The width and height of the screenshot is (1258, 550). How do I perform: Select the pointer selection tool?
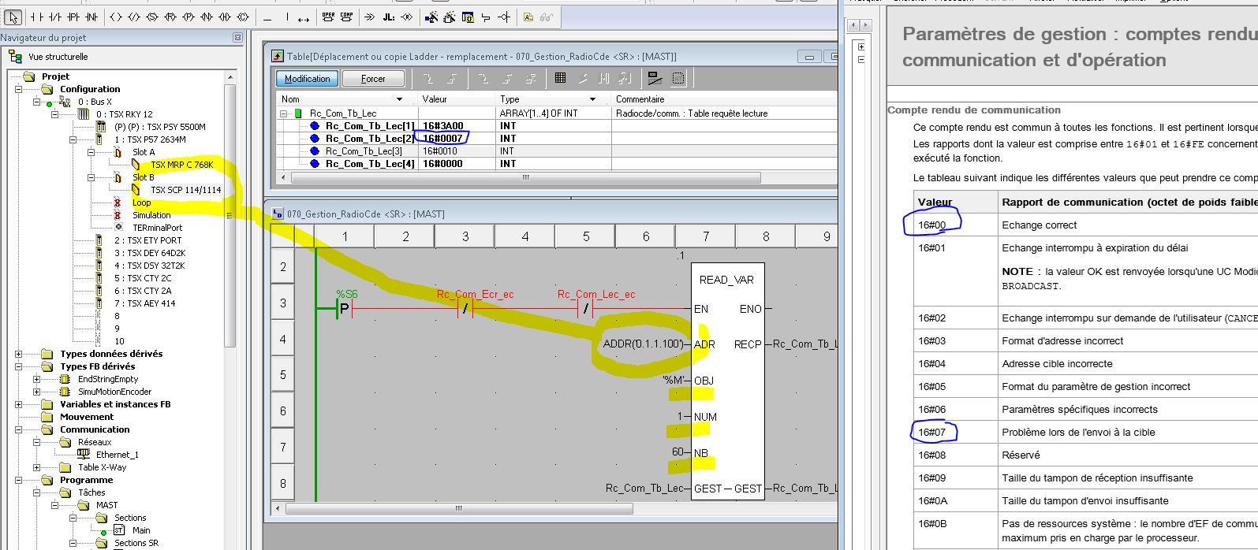13,17
